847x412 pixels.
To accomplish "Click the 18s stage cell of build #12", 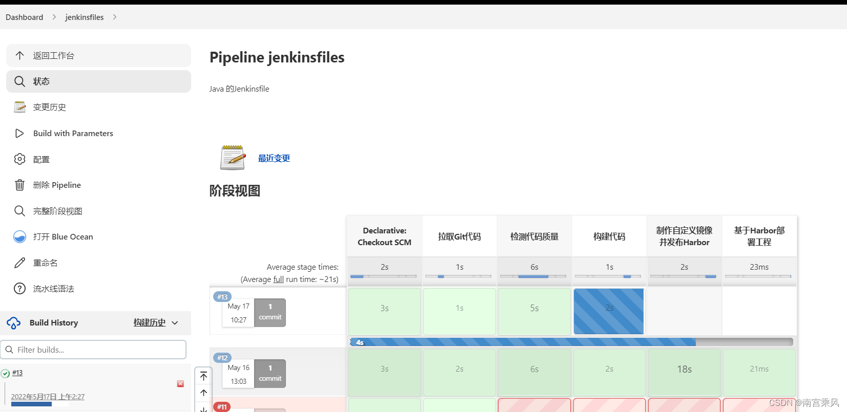I will [684, 372].
